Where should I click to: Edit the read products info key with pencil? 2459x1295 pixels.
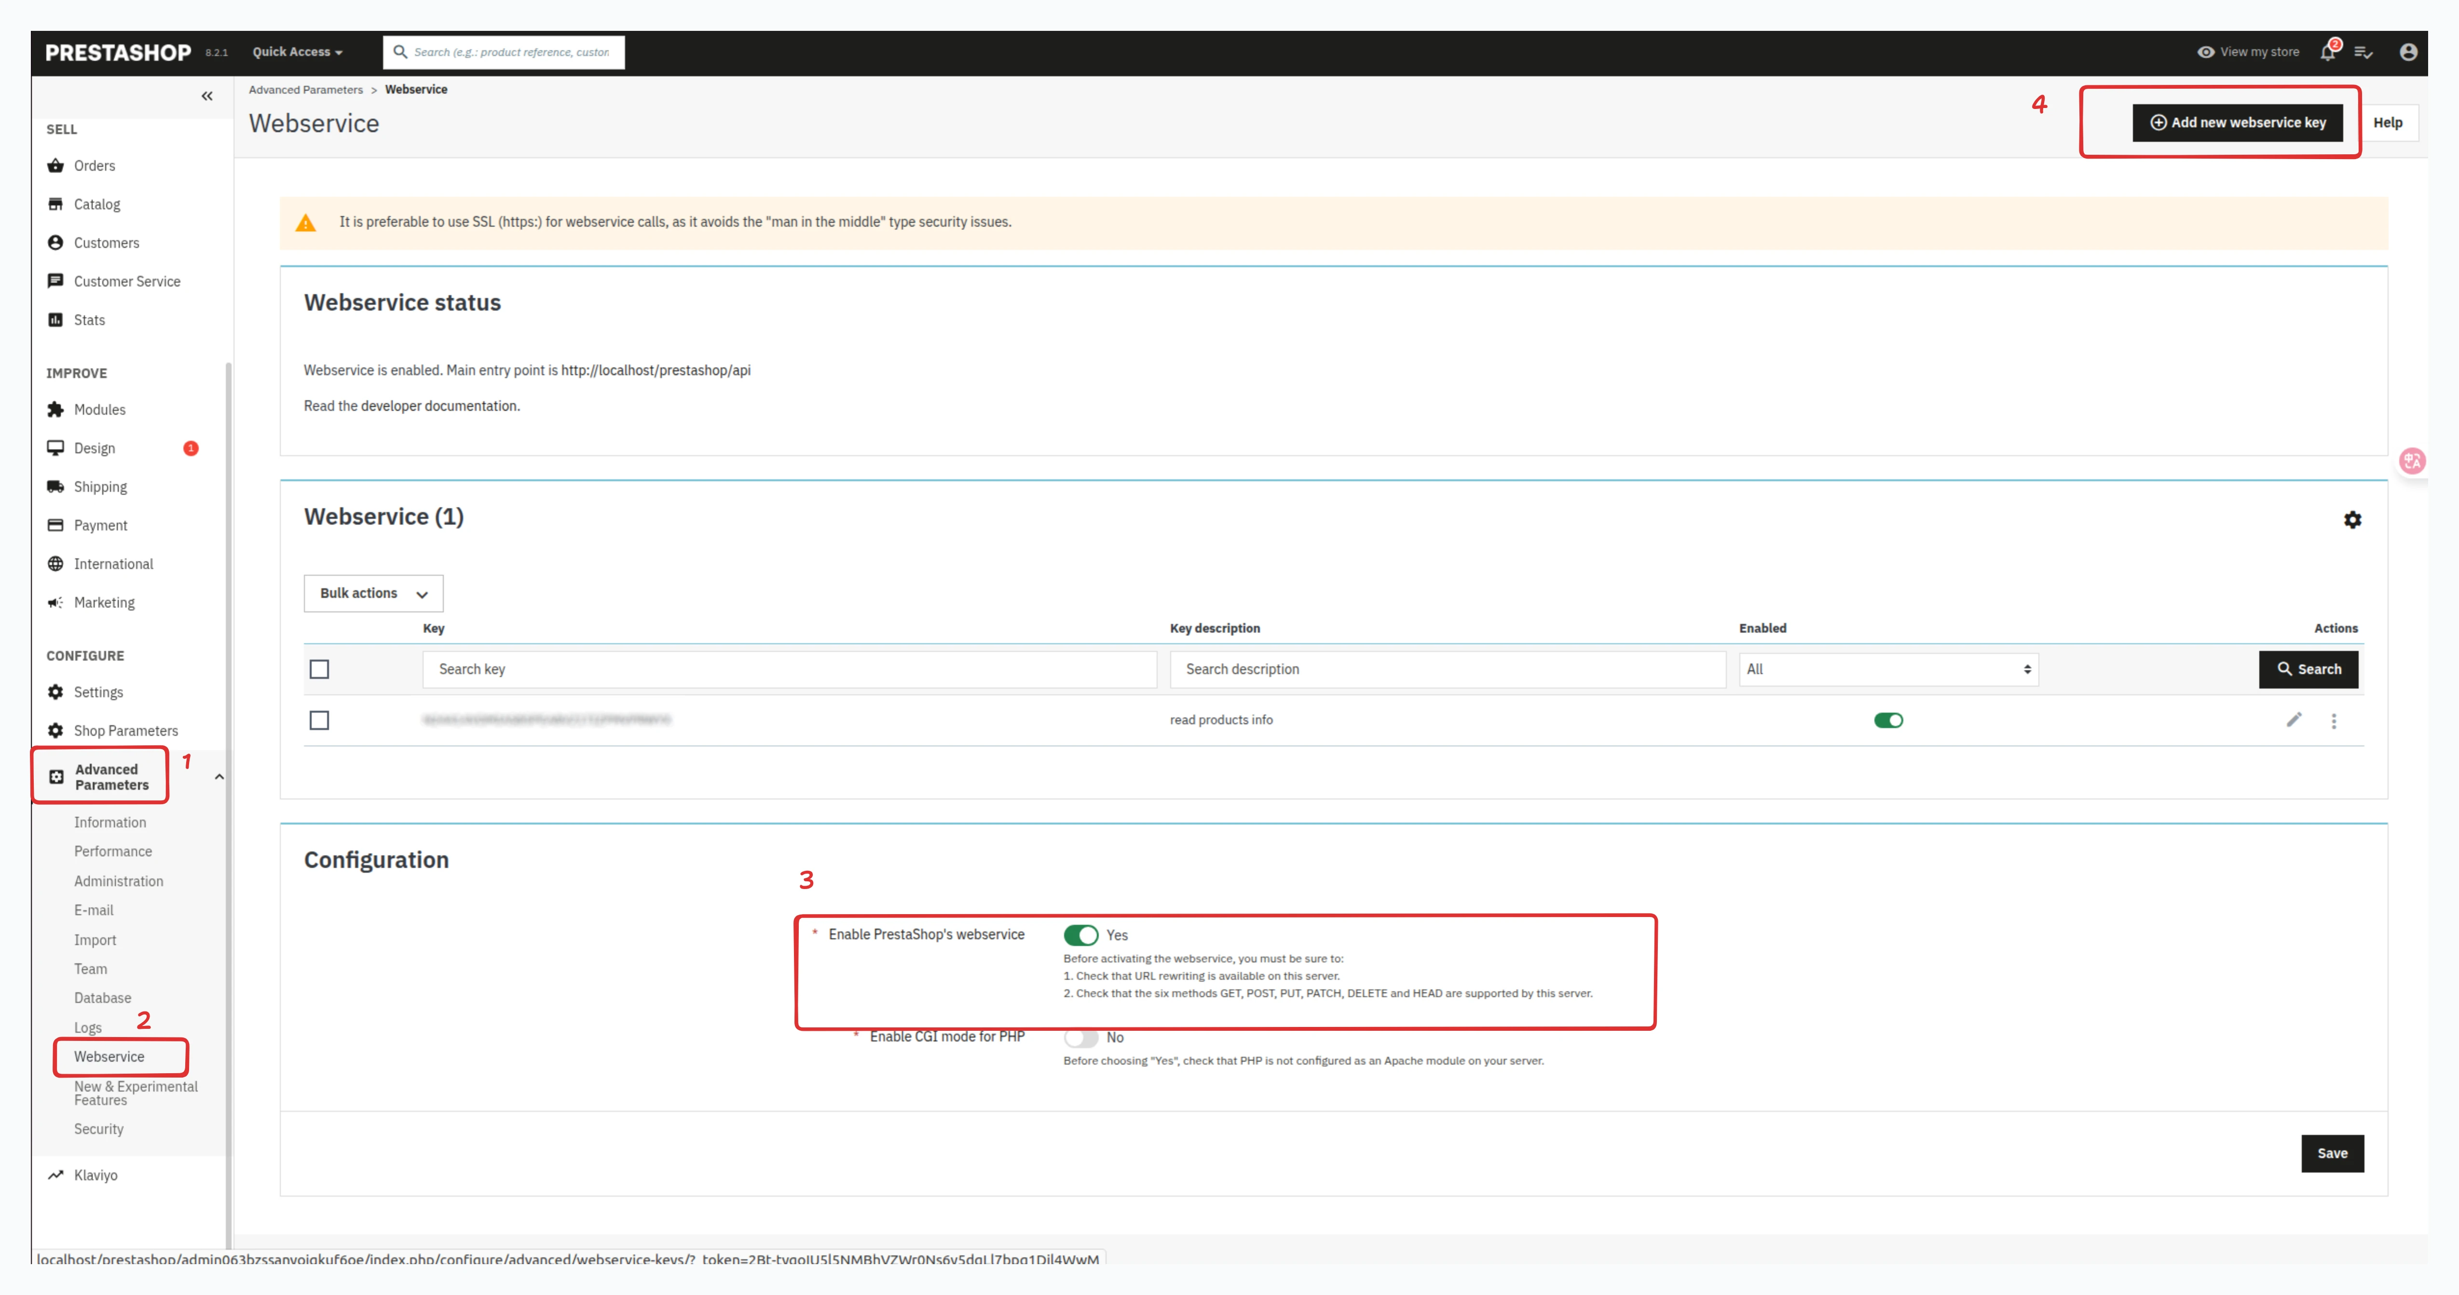(2294, 719)
